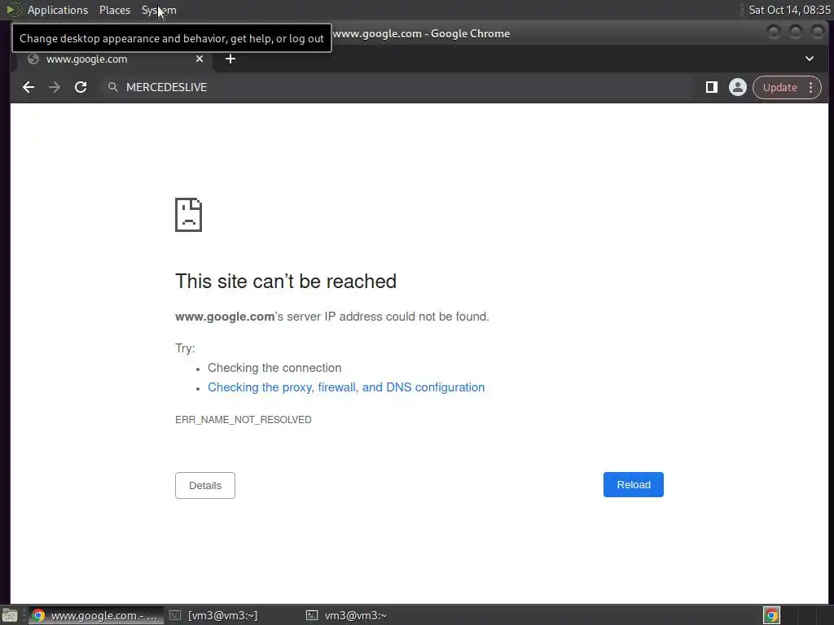Go back with the browser back arrow
834x625 pixels.
(29, 87)
